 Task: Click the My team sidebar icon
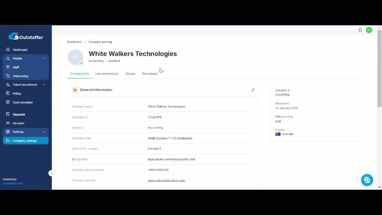point(8,123)
